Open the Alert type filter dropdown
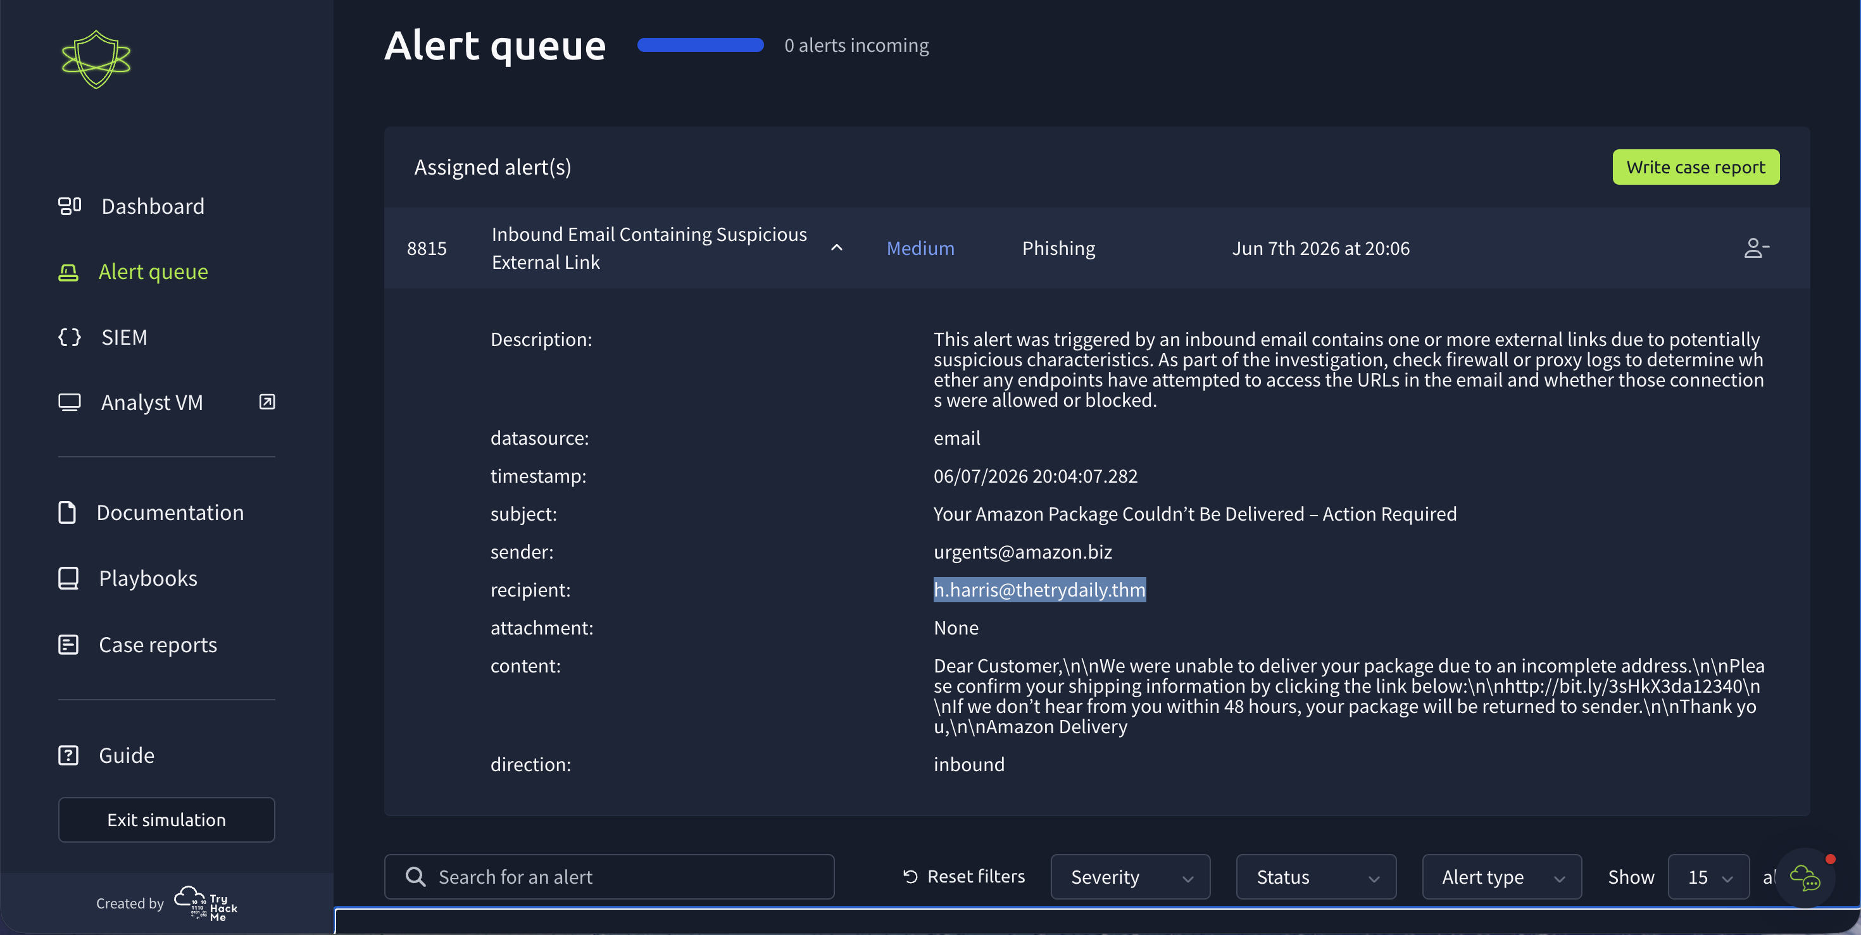 click(x=1501, y=877)
